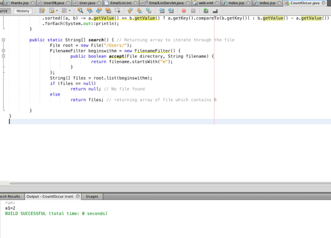Screen dimensions: 331x238
Task: Open the Usages panel tab
Action: [x=92, y=197]
